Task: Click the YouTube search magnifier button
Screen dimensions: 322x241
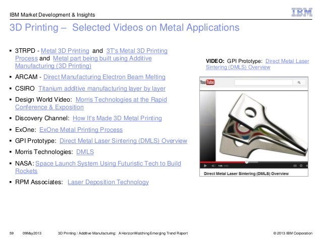Action: click(299, 83)
